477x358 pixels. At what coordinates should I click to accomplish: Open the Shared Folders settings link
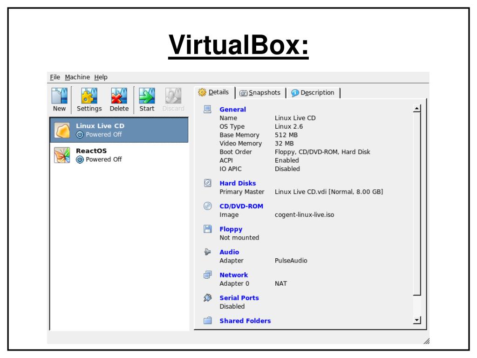pos(245,321)
